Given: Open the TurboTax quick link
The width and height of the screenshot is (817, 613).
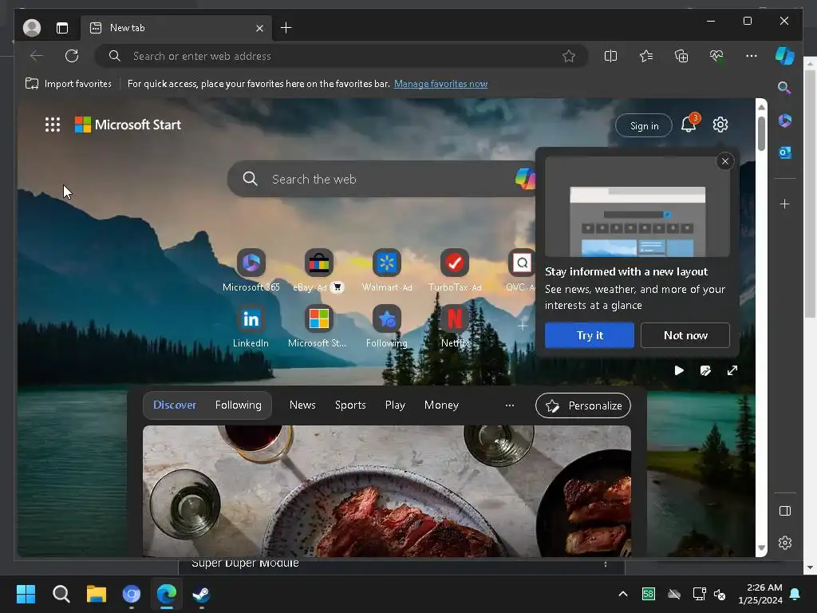Looking at the screenshot, I should 454,270.
